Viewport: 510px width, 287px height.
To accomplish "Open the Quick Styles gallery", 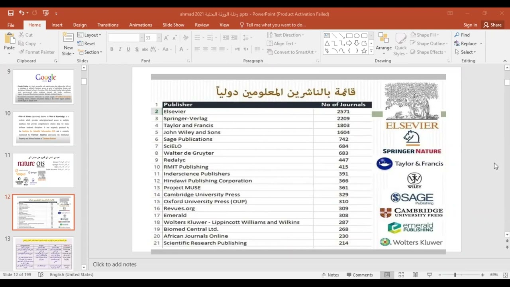I will [x=400, y=44].
